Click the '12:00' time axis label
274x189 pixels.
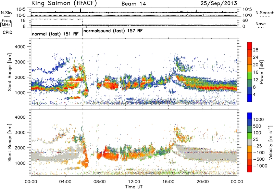[134, 182]
